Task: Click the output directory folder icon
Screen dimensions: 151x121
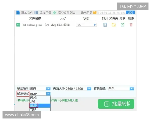Action: point(95,12)
